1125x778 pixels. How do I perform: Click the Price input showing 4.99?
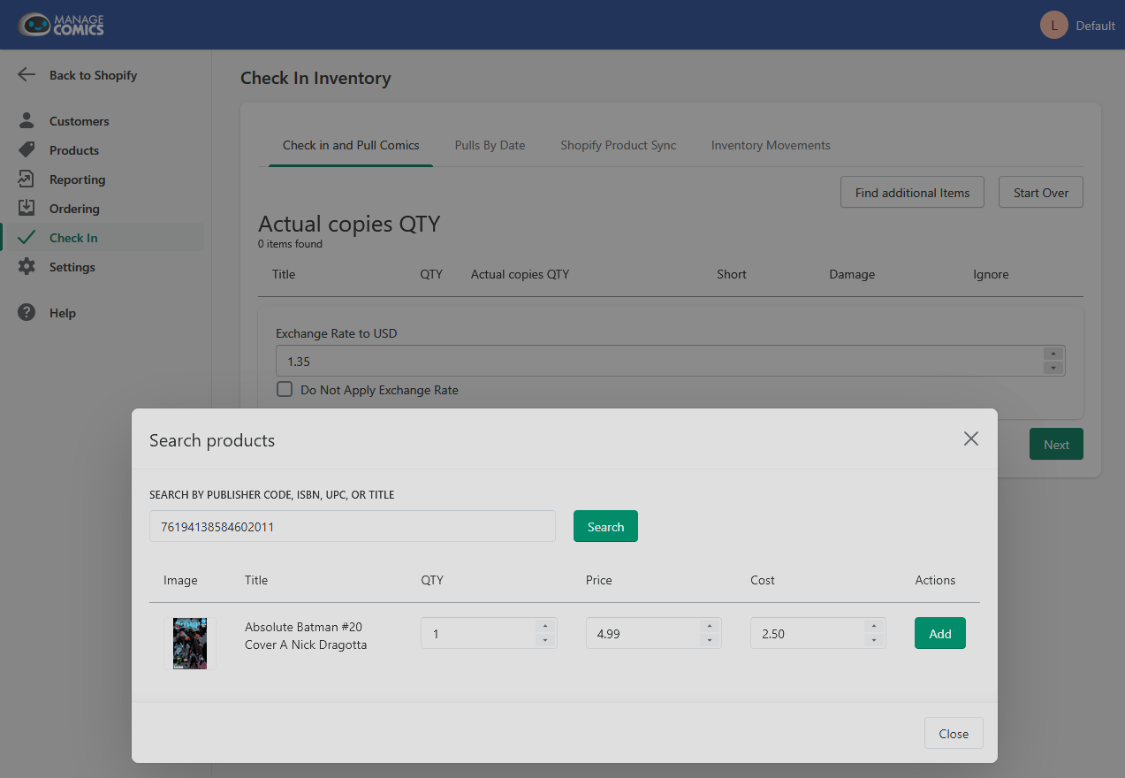[x=654, y=633]
